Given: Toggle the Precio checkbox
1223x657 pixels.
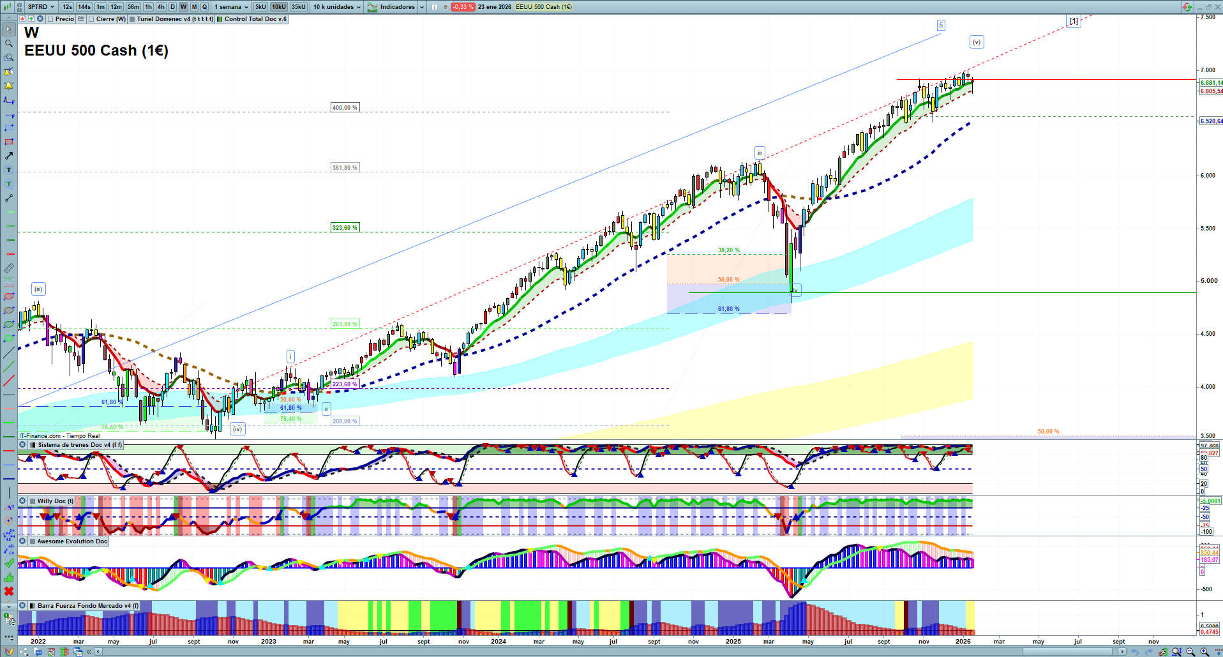Looking at the screenshot, I should point(51,19).
